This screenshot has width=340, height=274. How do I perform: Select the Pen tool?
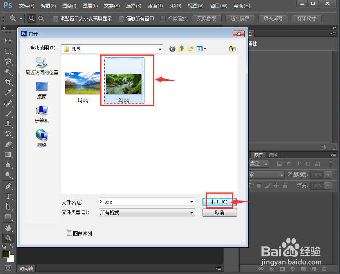pos(9,186)
